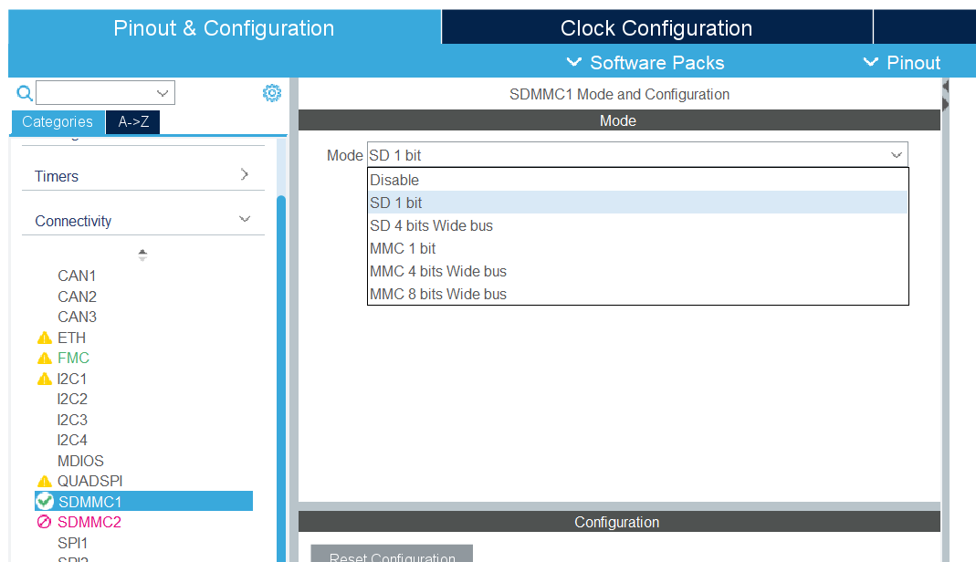Switch to Pinout & Configuration tab
This screenshot has width=976, height=562.
[224, 28]
